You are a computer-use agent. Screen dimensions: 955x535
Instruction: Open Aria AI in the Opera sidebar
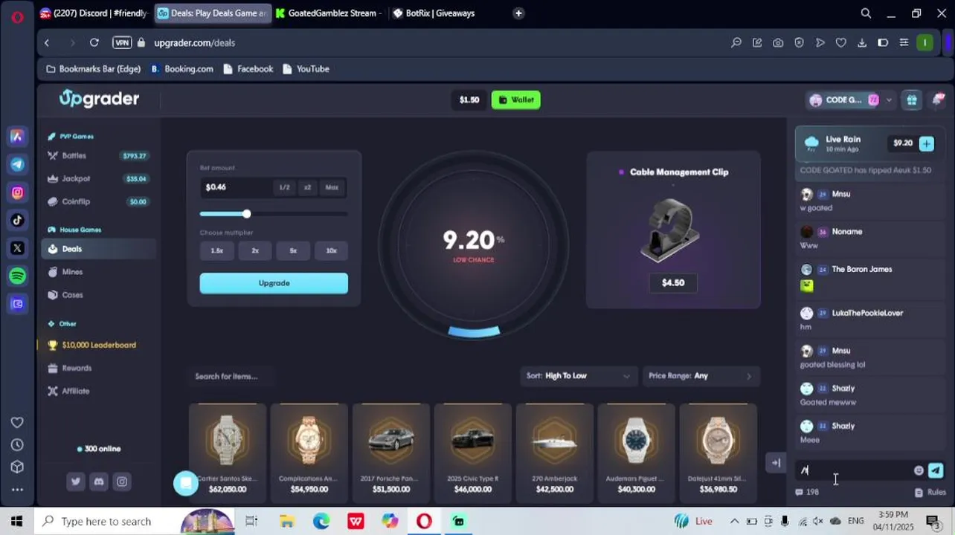(x=17, y=137)
